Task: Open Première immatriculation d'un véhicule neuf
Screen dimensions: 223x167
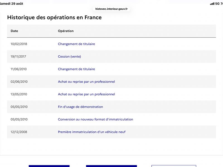Action: 92,132
